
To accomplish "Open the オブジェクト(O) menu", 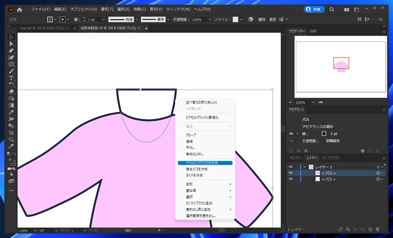I will pos(84,9).
